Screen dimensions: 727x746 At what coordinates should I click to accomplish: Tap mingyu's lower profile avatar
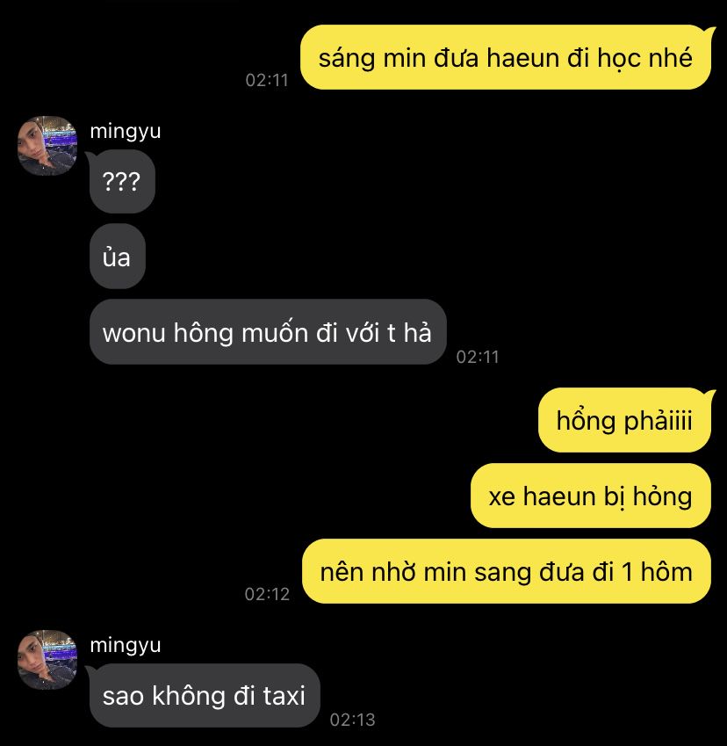pos(47,659)
